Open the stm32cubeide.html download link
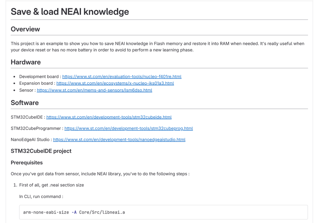This screenshot has height=223, width=316. [x=109, y=117]
